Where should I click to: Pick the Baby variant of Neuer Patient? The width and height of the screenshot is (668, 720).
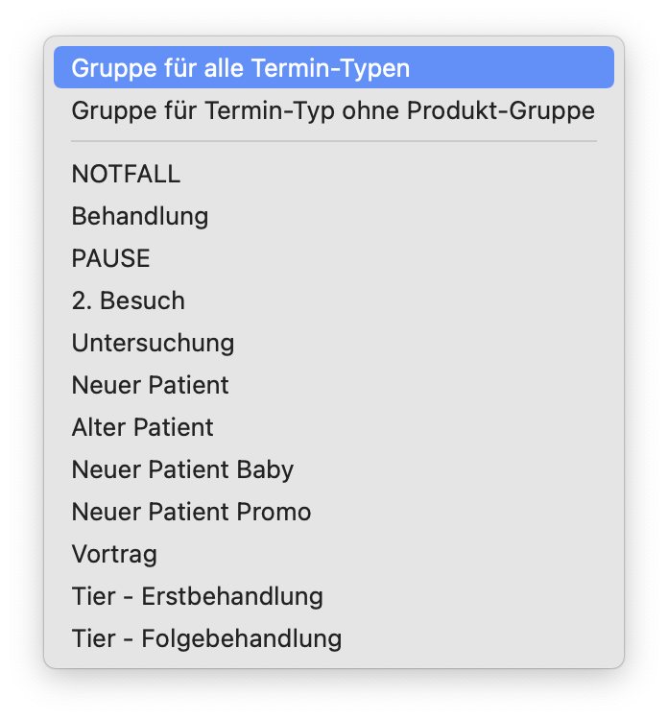(182, 469)
